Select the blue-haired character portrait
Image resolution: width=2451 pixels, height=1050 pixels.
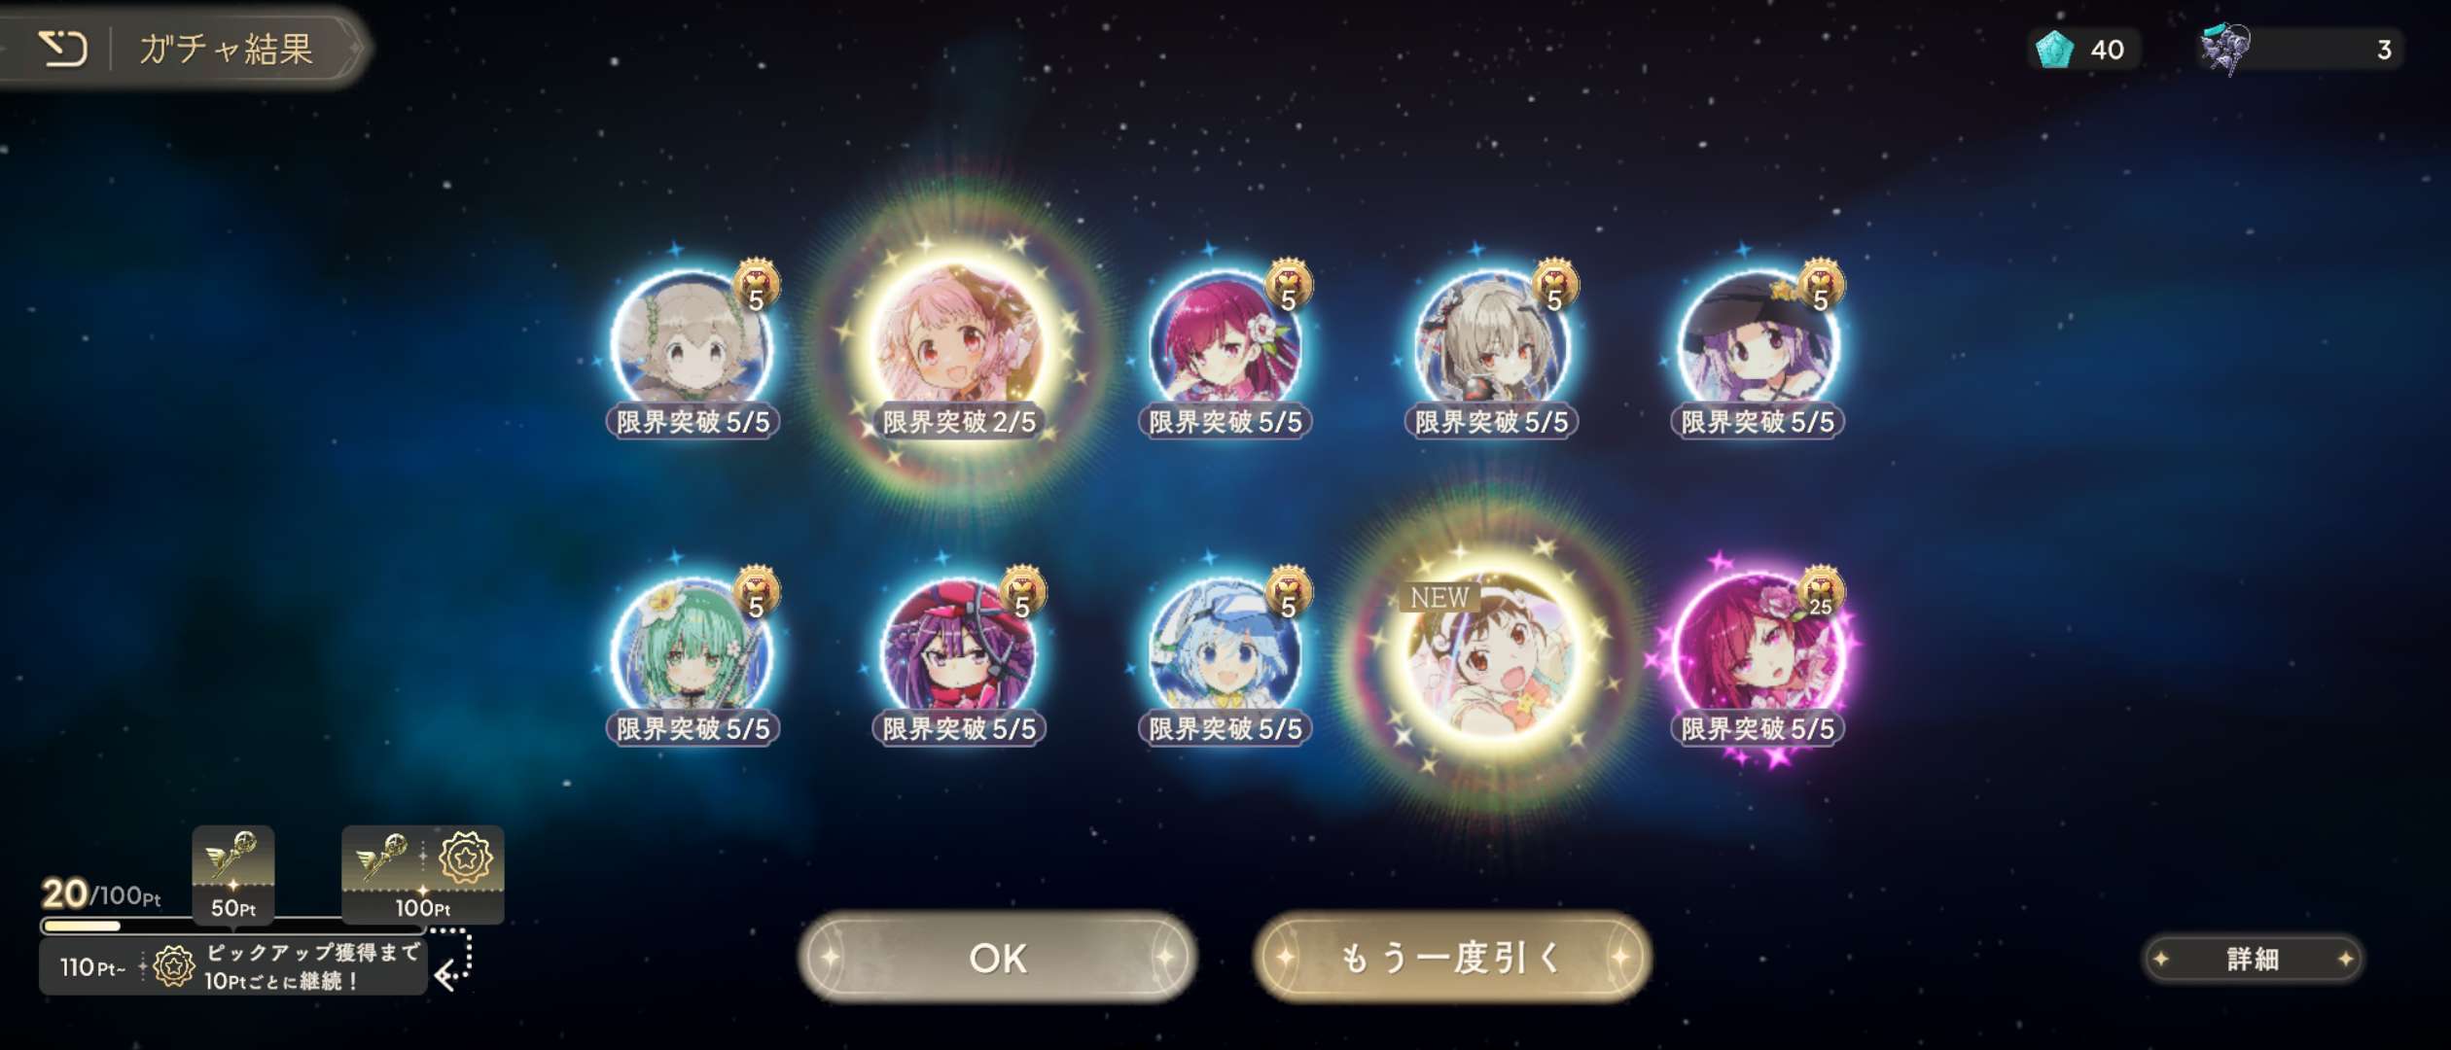click(x=1225, y=649)
